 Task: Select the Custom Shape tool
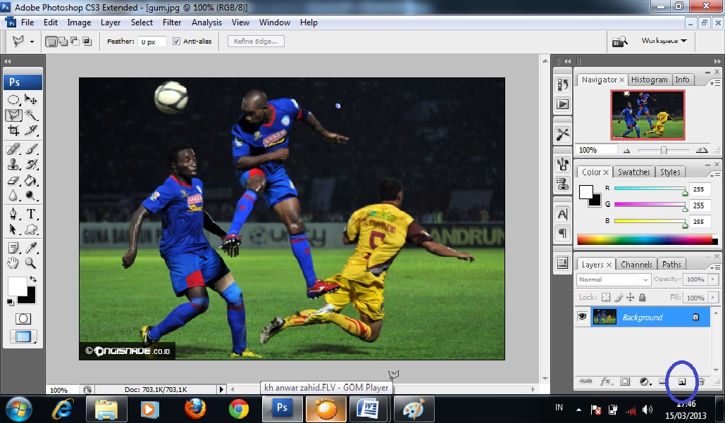tap(31, 229)
